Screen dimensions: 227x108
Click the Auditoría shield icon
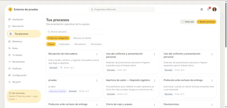click(9, 69)
